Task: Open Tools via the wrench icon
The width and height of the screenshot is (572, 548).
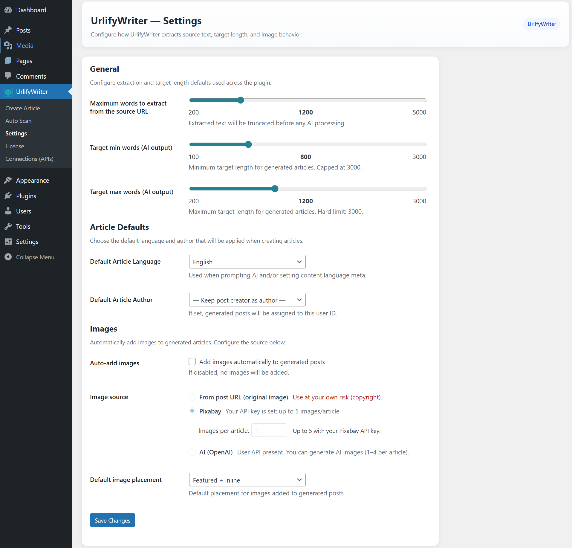Action: pyautogui.click(x=8, y=226)
